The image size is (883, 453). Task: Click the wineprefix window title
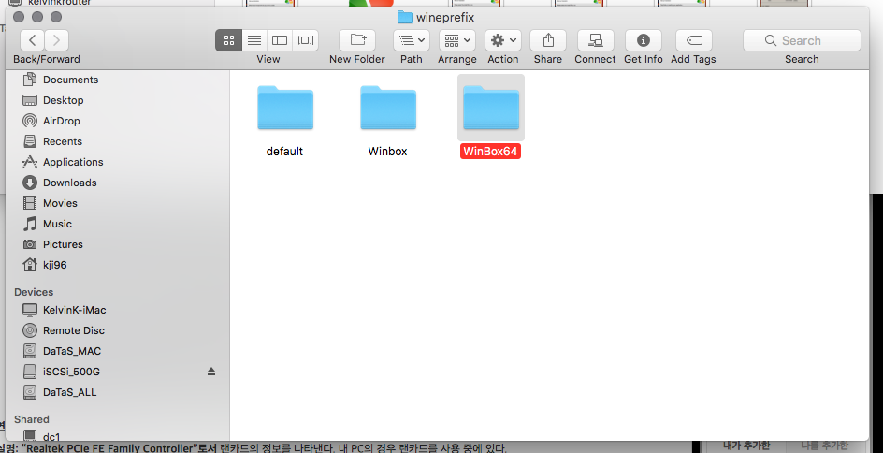(x=445, y=18)
